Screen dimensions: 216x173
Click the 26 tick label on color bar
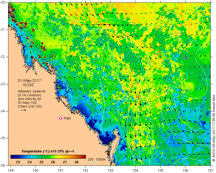click(53, 162)
